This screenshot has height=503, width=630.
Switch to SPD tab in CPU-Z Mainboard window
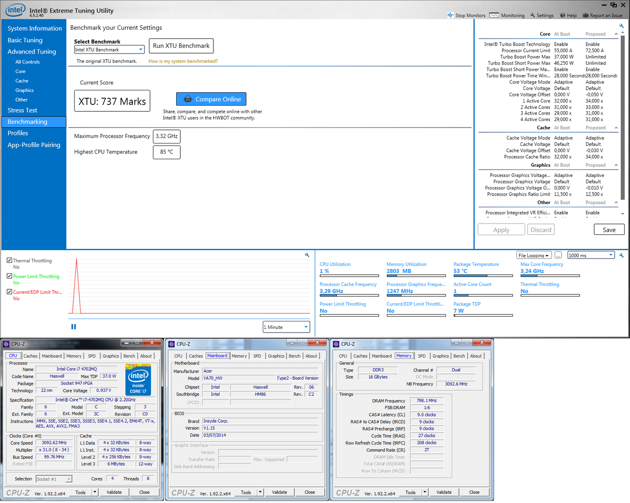pyautogui.click(x=257, y=356)
